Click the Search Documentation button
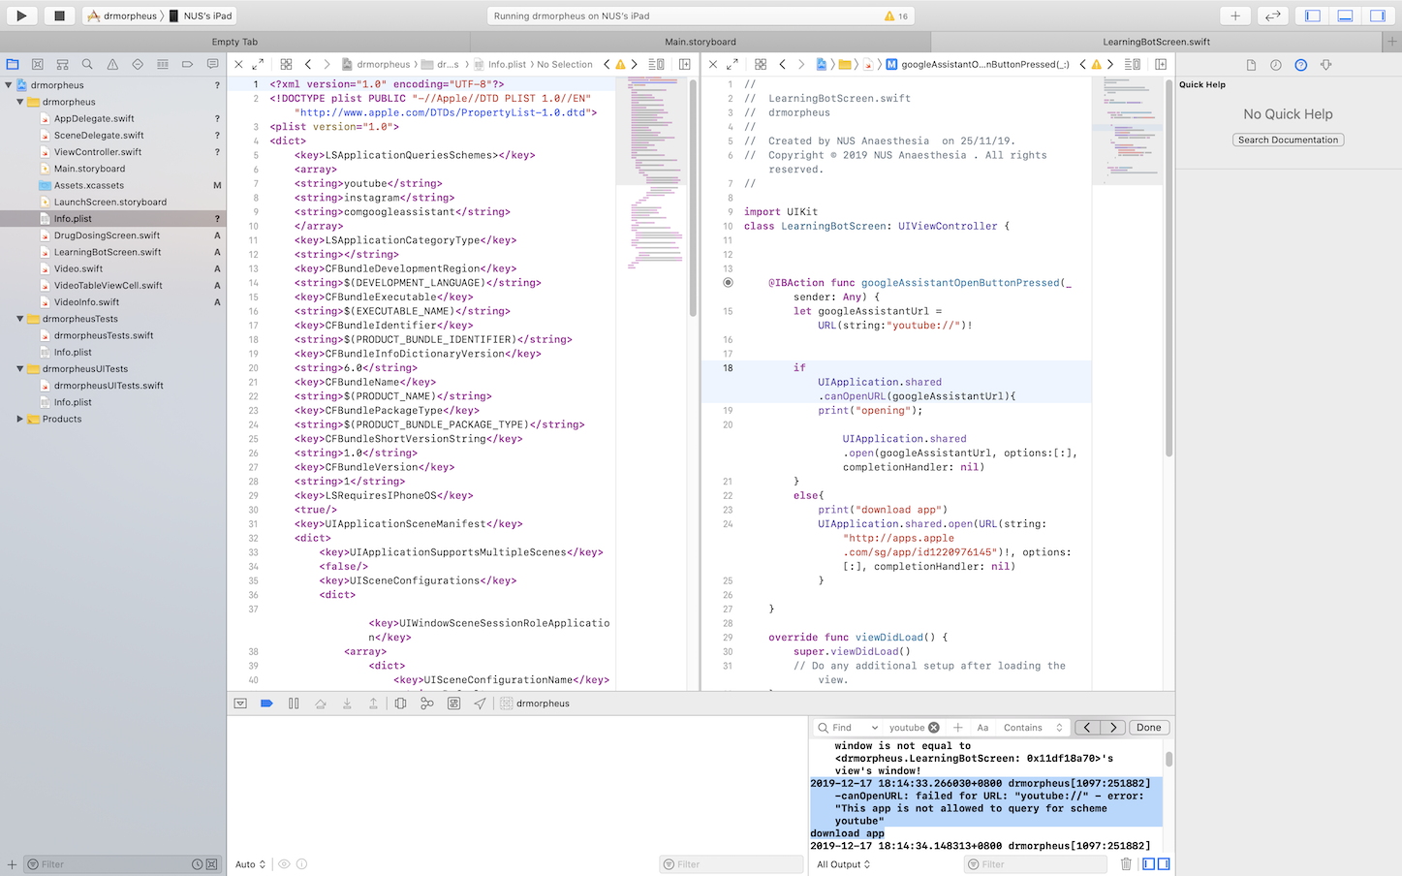Image resolution: width=1402 pixels, height=876 pixels. pos(1288,141)
